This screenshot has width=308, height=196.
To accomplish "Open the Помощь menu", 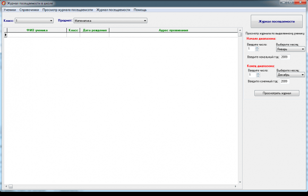I will coord(140,10).
